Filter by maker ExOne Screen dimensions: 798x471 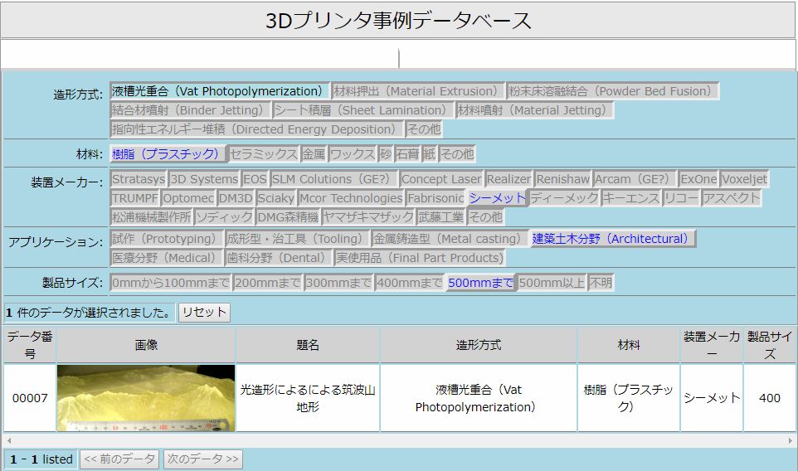point(698,179)
